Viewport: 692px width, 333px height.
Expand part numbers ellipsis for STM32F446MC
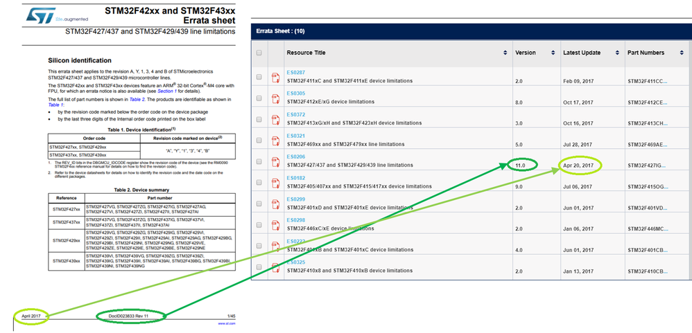click(666, 229)
